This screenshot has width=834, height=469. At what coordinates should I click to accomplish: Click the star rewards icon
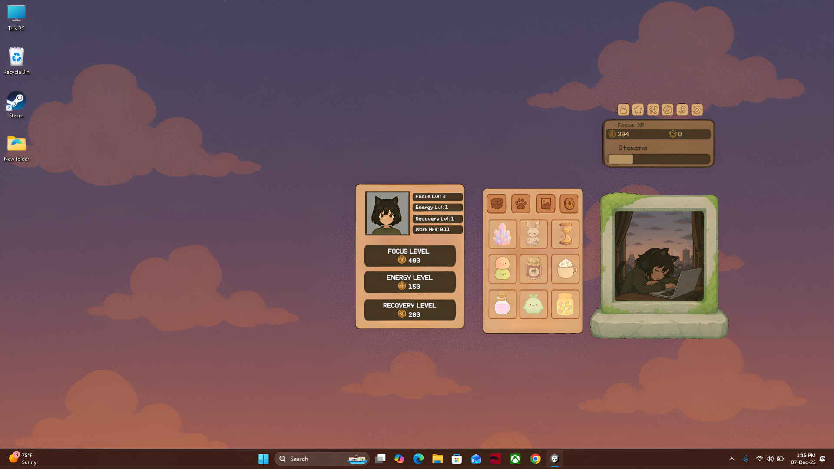click(x=638, y=110)
